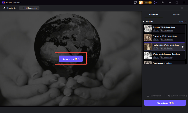This screenshot has height=113, width=188.
Task: Click the Bild ersetzen button
Action: tap(29, 8)
